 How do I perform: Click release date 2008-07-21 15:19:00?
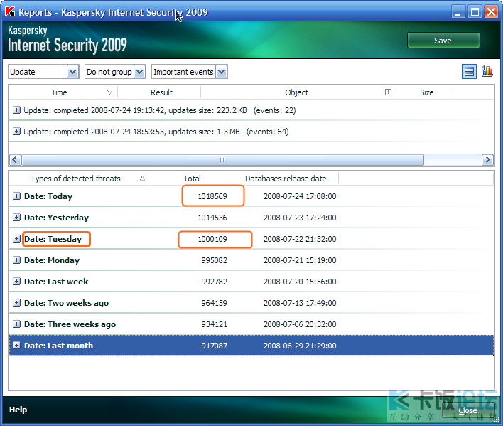(x=300, y=260)
